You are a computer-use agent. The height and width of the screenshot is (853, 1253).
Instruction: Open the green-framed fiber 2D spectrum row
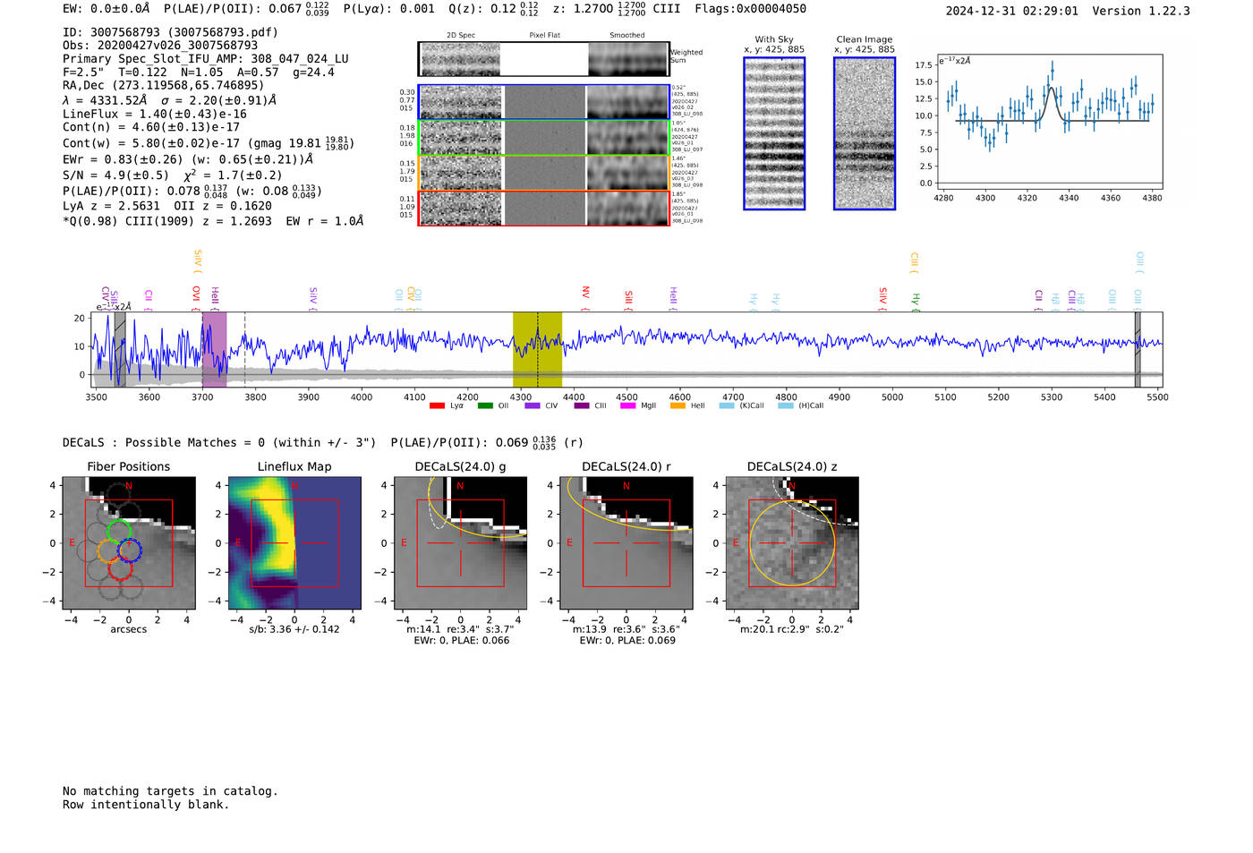543,138
